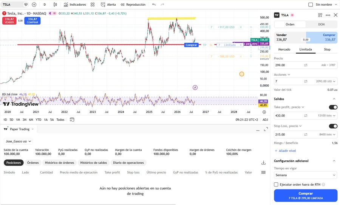Click Añadir nivel link

285,151
